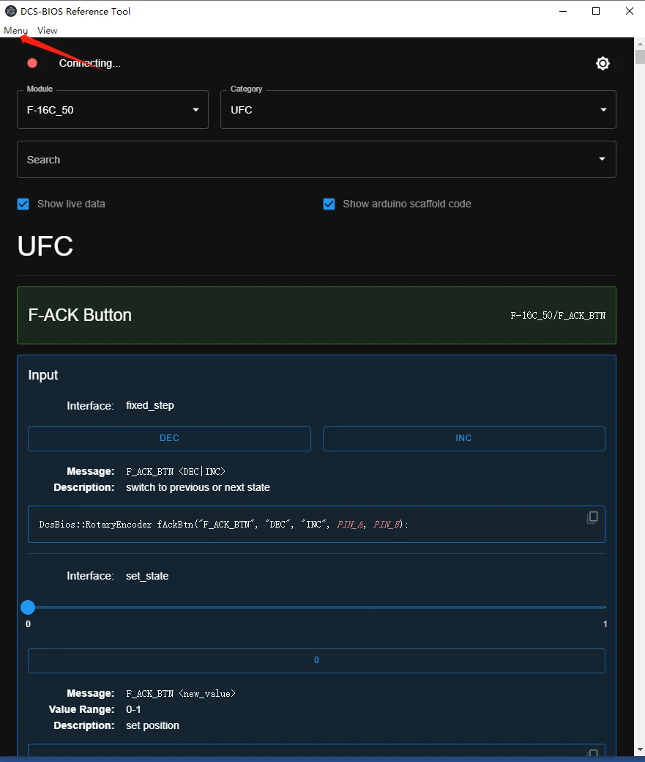The height and width of the screenshot is (762, 645).
Task: Open the settings gear icon
Action: [603, 64]
